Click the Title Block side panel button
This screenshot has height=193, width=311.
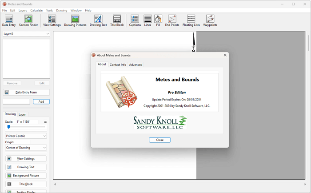(26, 184)
